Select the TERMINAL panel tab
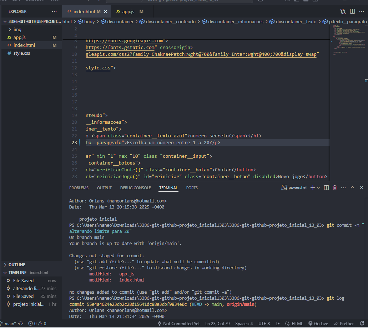The height and width of the screenshot is (328, 368). (168, 188)
